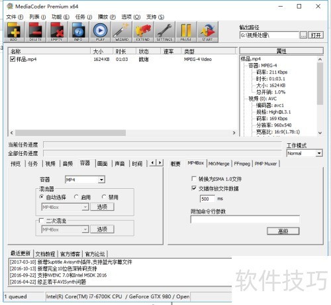Open the 官方论坛 tab
This screenshot has width=331, height=305.
point(95,254)
